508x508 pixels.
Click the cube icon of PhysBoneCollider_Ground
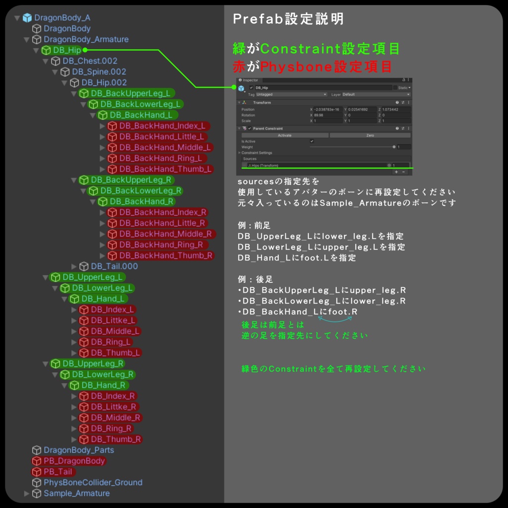click(x=37, y=482)
